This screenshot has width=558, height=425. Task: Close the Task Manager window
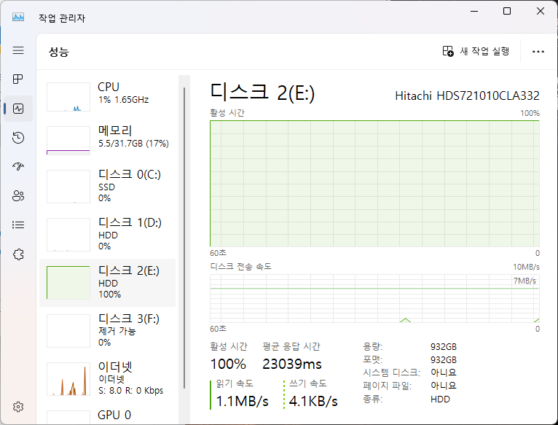click(x=541, y=11)
